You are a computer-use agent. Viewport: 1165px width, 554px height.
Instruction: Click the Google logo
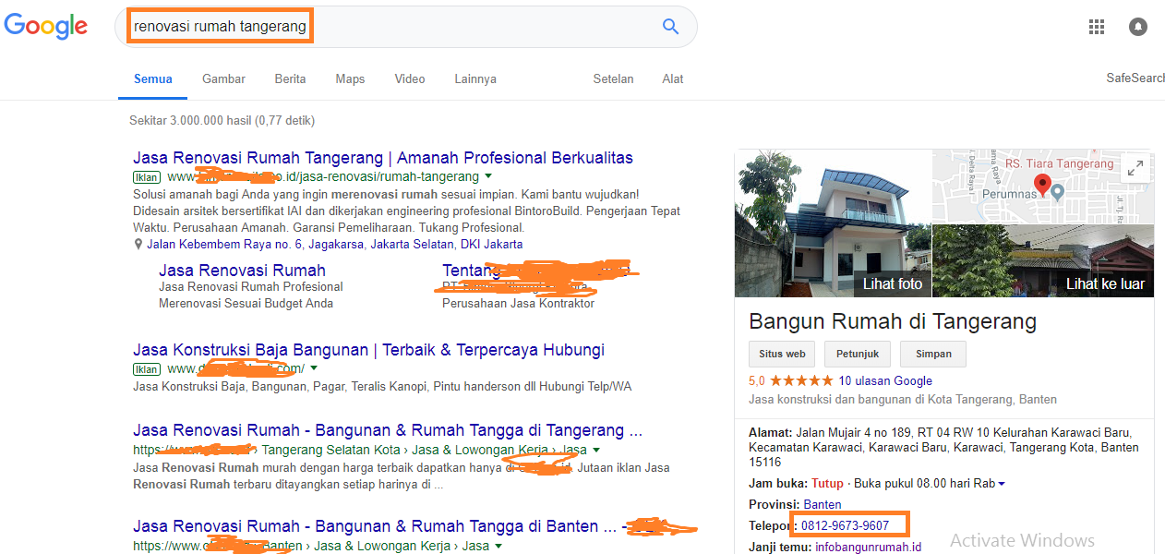pos(45,26)
